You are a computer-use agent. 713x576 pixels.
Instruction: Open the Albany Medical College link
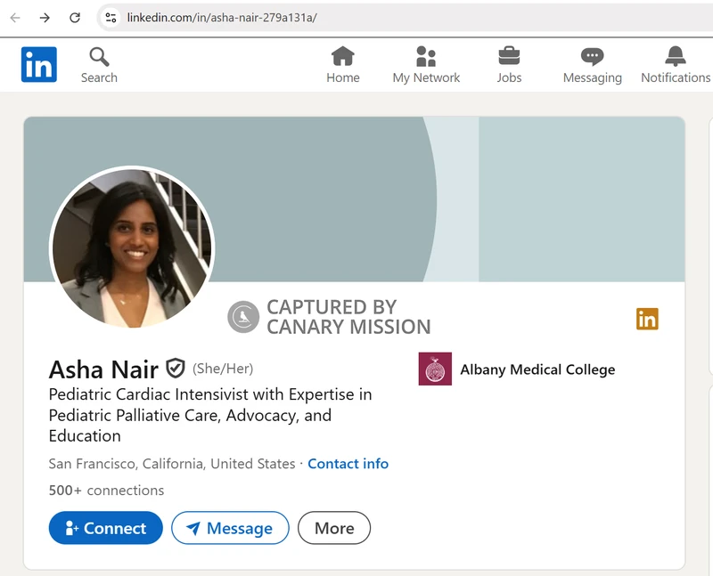click(537, 369)
